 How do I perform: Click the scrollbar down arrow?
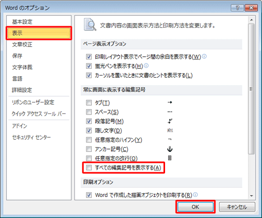(252, 195)
